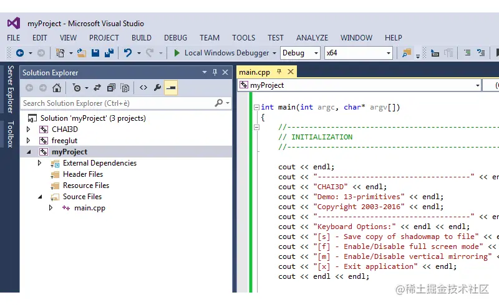Open the TOOLS menu
The width and height of the screenshot is (499, 305).
click(243, 38)
